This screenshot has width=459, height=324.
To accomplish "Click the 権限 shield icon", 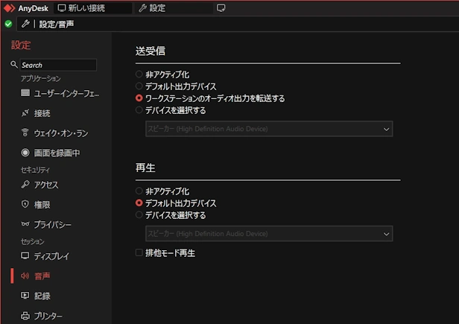I will [x=25, y=204].
